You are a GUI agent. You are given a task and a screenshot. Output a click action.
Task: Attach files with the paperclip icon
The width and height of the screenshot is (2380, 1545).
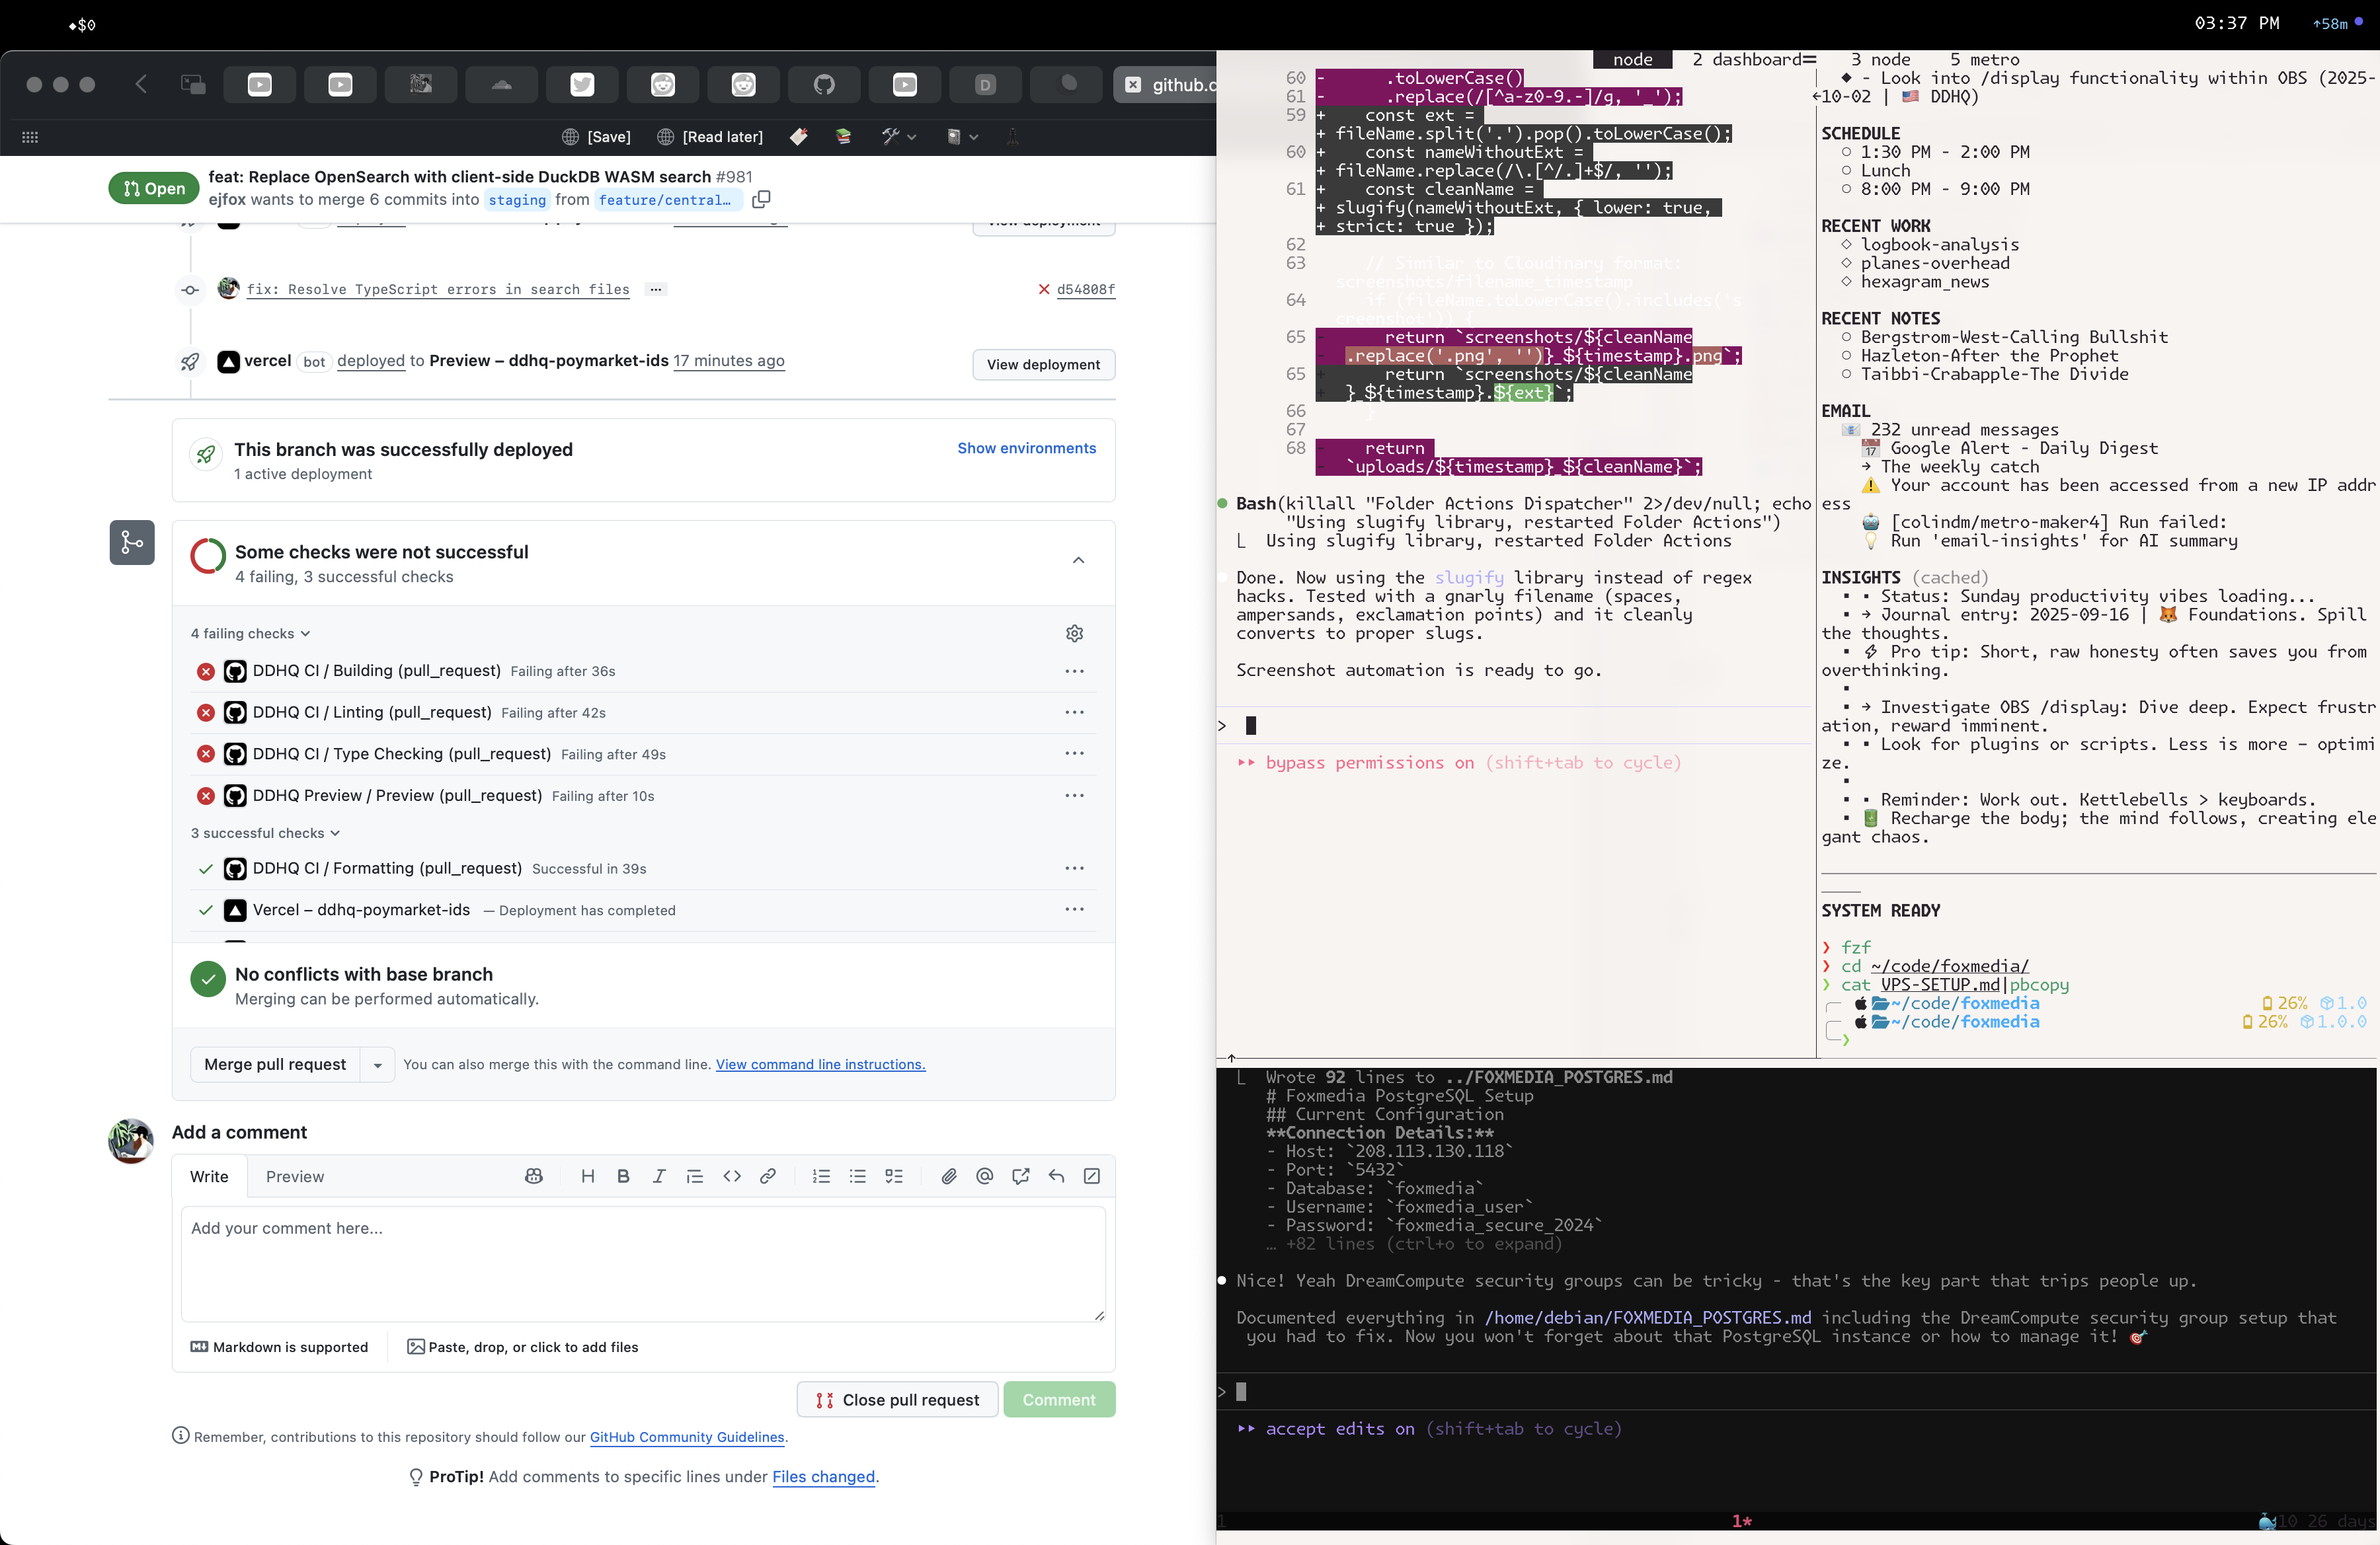948,1176
